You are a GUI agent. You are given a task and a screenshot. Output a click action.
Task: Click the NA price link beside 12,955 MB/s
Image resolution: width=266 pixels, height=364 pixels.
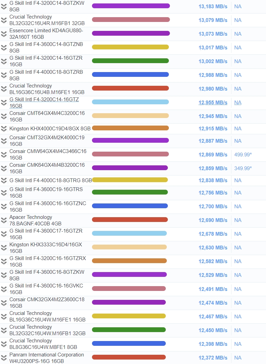(238, 103)
